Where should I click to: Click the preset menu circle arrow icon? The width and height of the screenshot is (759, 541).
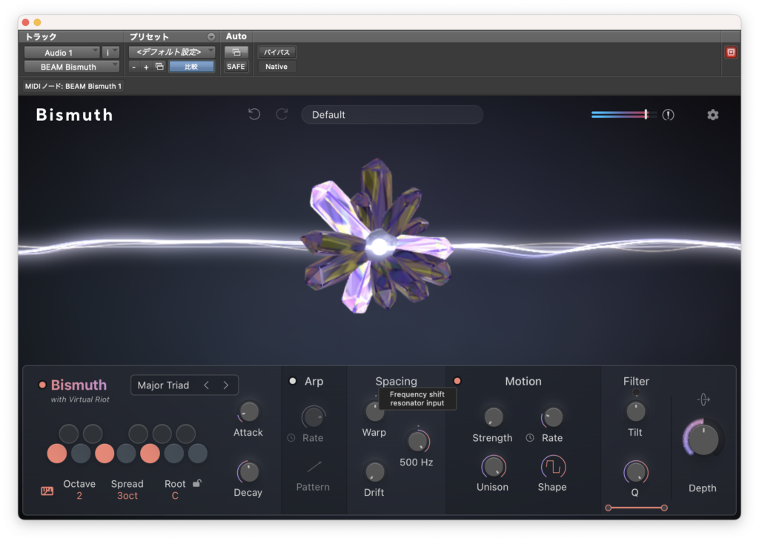click(x=211, y=37)
